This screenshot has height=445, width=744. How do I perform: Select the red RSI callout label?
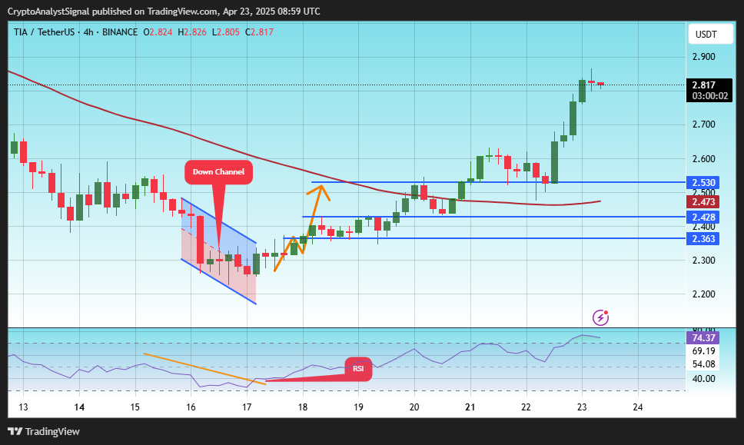[358, 369]
